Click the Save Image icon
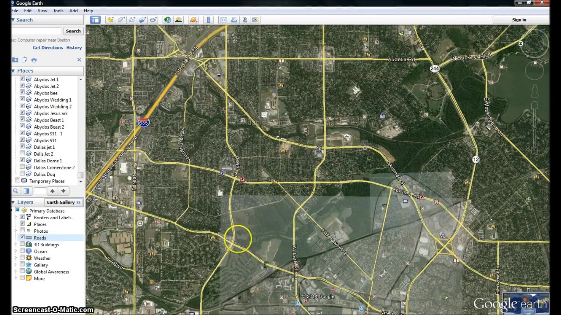Viewport: 561px width, 315px height. 245,20
